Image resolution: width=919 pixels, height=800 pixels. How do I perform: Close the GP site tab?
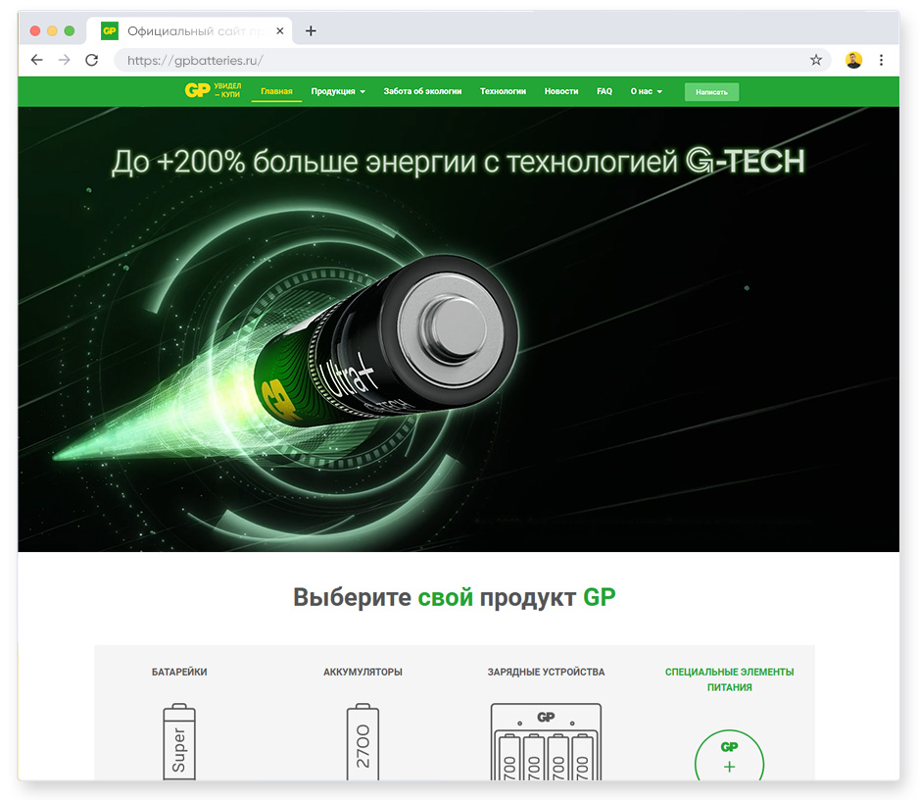[280, 31]
